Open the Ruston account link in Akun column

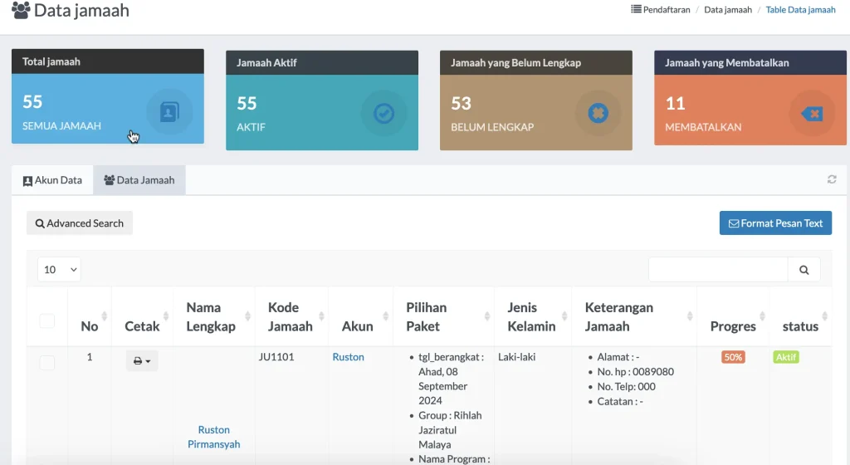coord(348,357)
